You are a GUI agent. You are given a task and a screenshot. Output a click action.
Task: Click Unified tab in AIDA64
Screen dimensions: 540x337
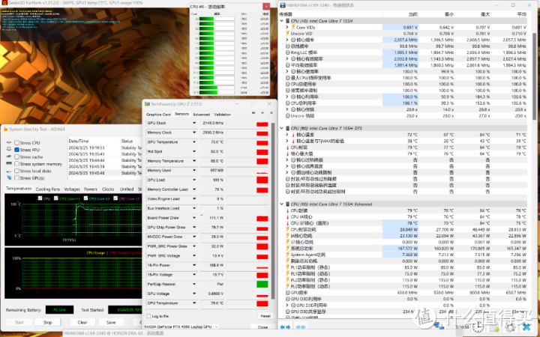tap(127, 189)
